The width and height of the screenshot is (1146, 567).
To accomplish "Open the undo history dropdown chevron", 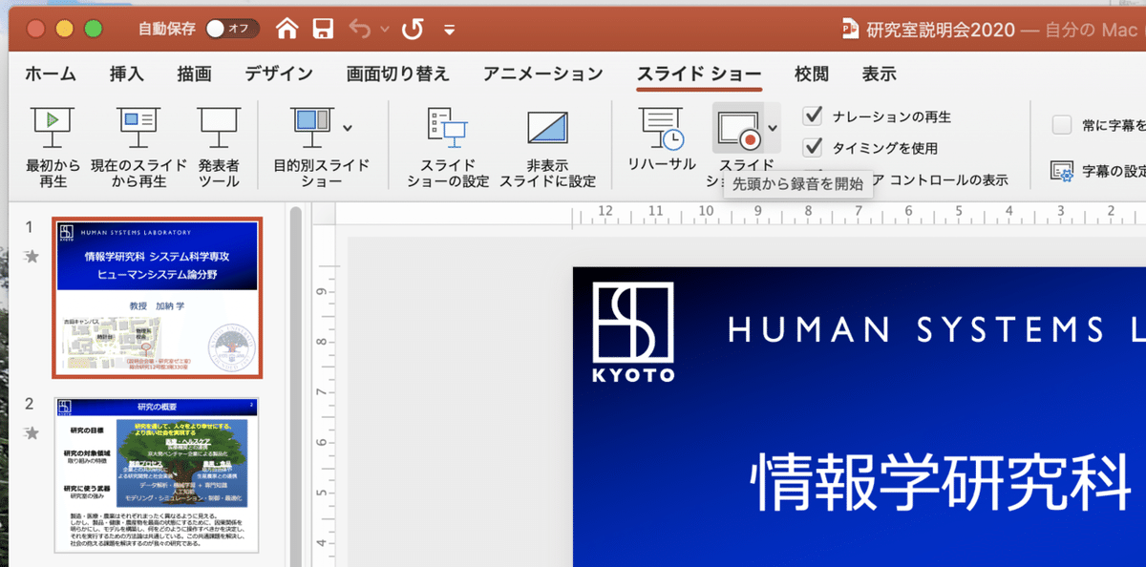I will tap(386, 29).
